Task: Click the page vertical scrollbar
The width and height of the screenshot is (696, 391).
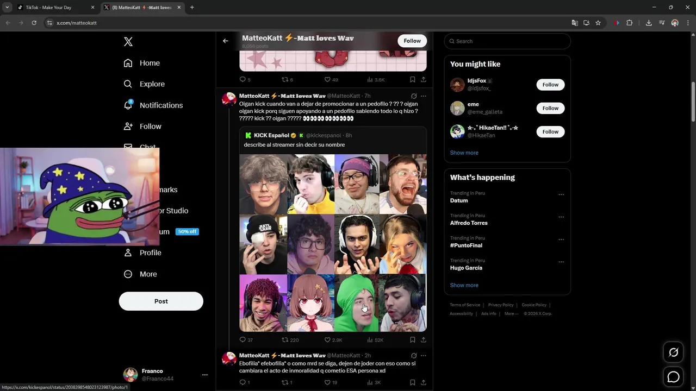Action: point(693,102)
